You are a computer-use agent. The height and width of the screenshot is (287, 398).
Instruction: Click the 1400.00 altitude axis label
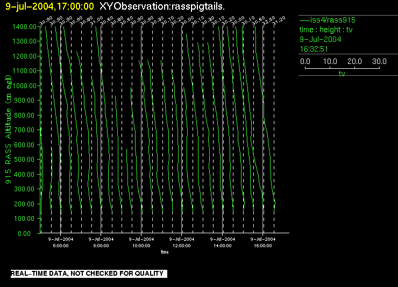coord(25,26)
